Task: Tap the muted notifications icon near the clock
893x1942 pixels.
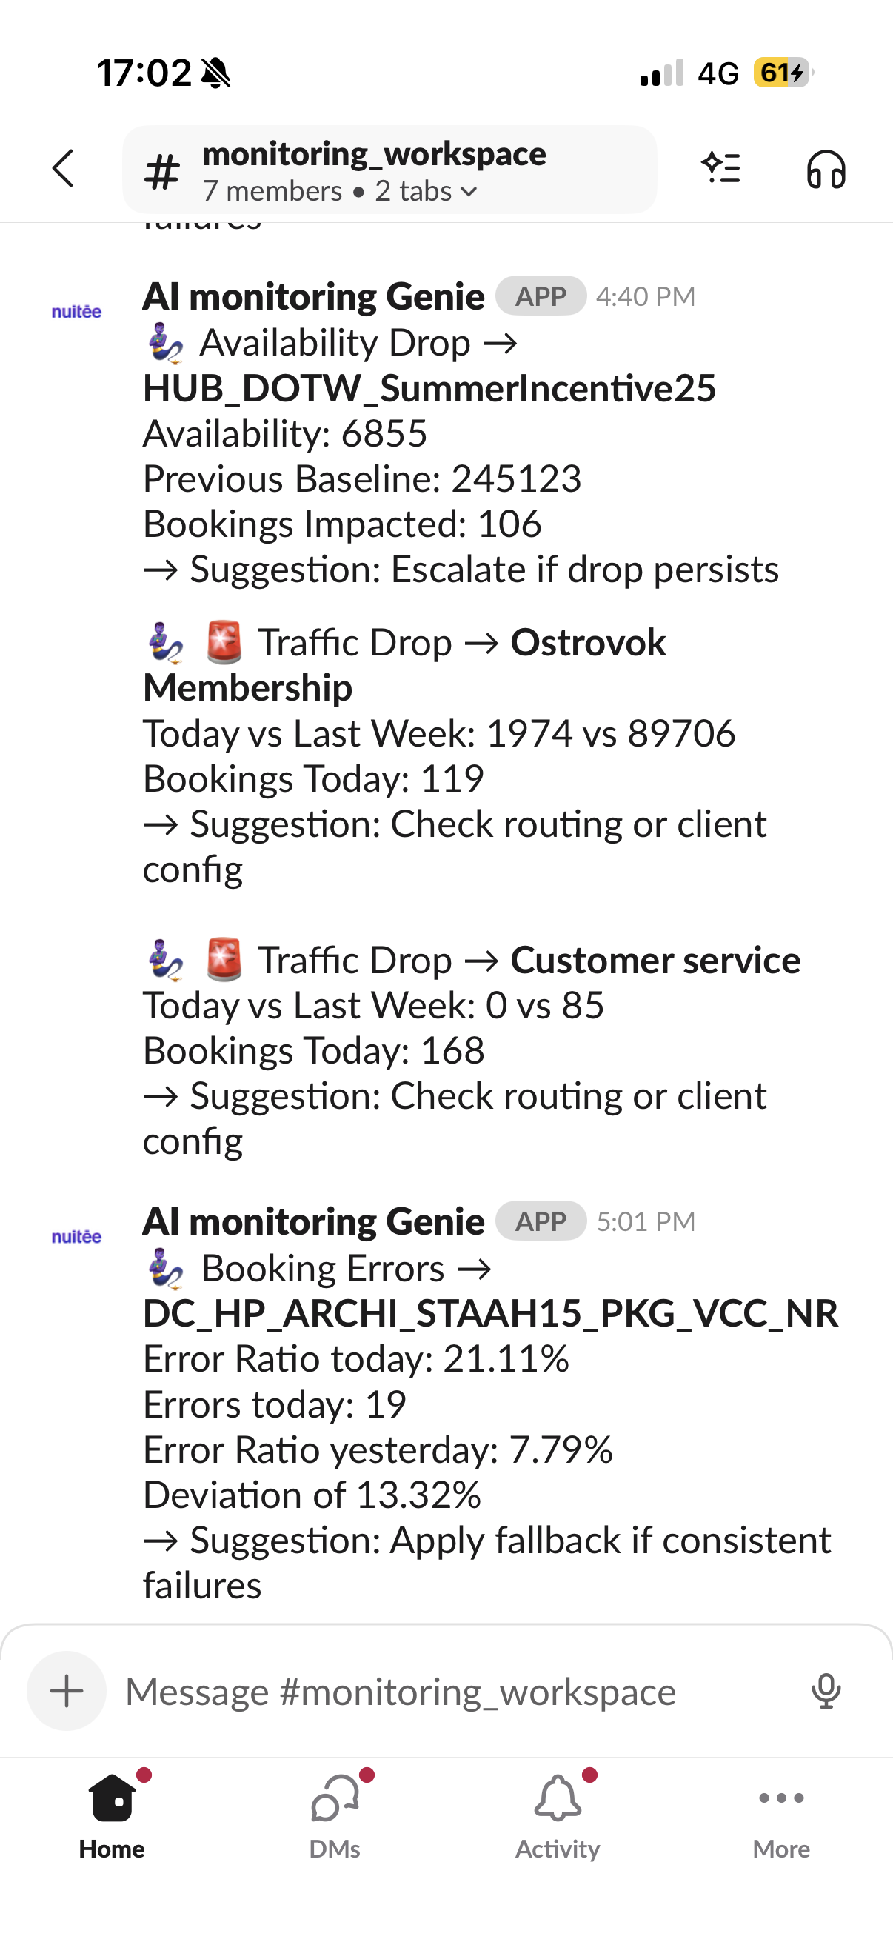Action: (x=216, y=72)
